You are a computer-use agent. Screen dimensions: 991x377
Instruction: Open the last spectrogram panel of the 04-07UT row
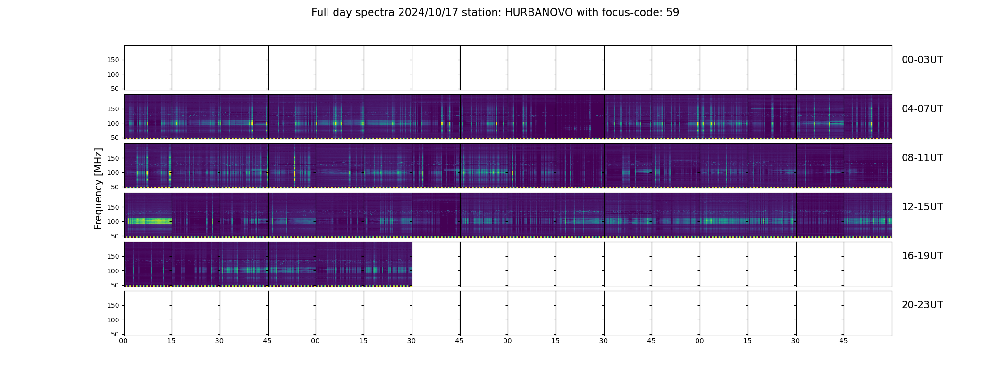[x=868, y=117]
